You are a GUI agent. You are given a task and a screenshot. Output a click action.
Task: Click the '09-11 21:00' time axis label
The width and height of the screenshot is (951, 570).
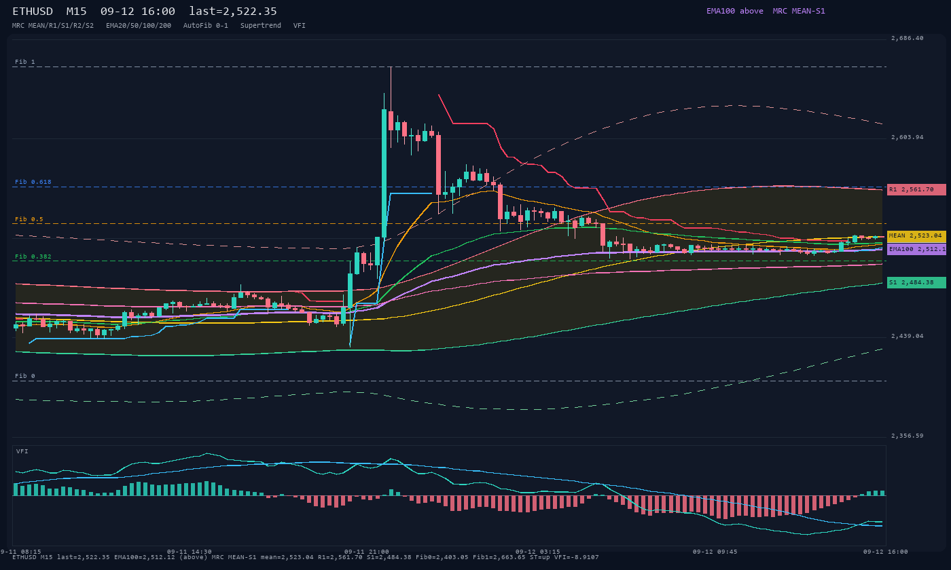pos(367,552)
